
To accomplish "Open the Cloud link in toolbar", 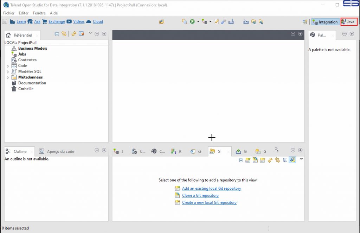I will coord(98,21).
